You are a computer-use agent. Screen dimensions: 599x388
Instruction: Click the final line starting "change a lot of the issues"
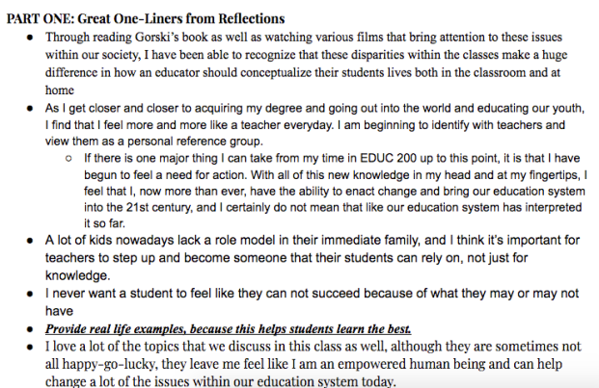(x=220, y=382)
